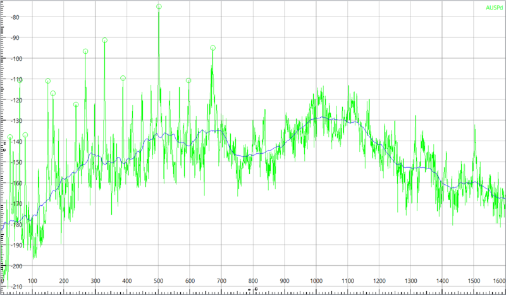Click the peak marker near 150 Hz at -111
The width and height of the screenshot is (506, 295).
coord(48,81)
